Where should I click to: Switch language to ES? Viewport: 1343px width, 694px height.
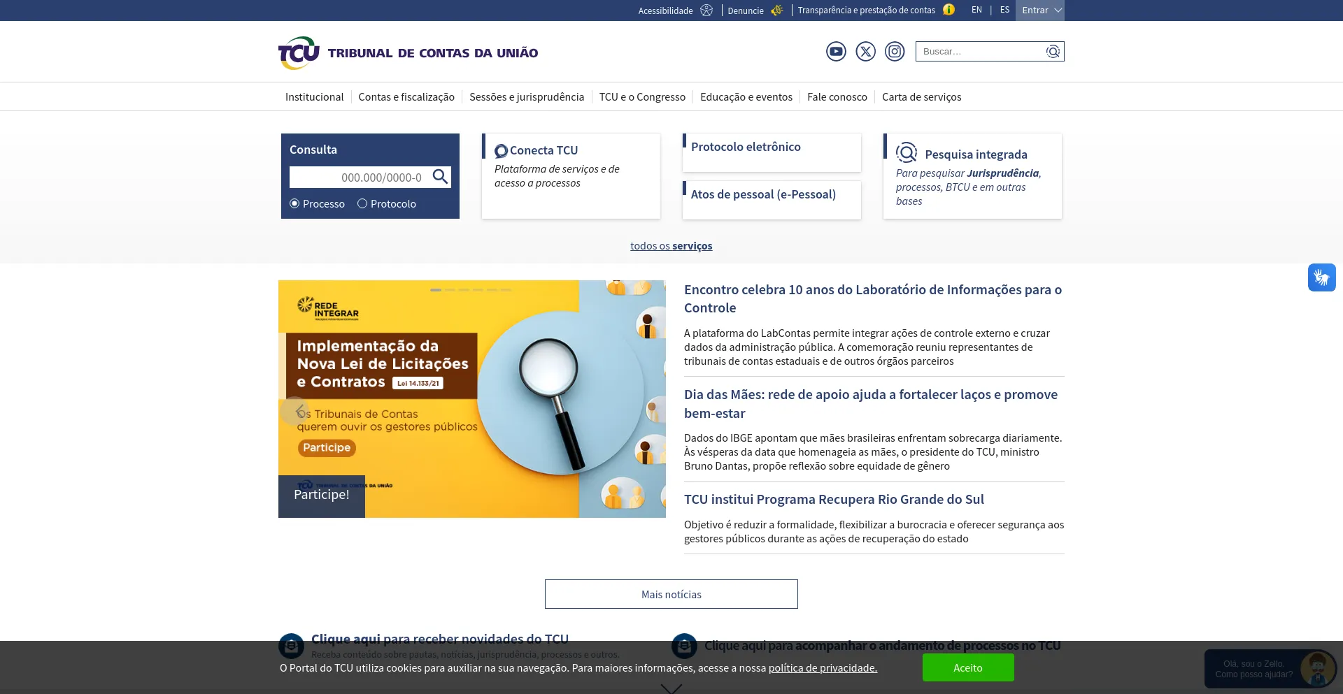coord(1004,10)
